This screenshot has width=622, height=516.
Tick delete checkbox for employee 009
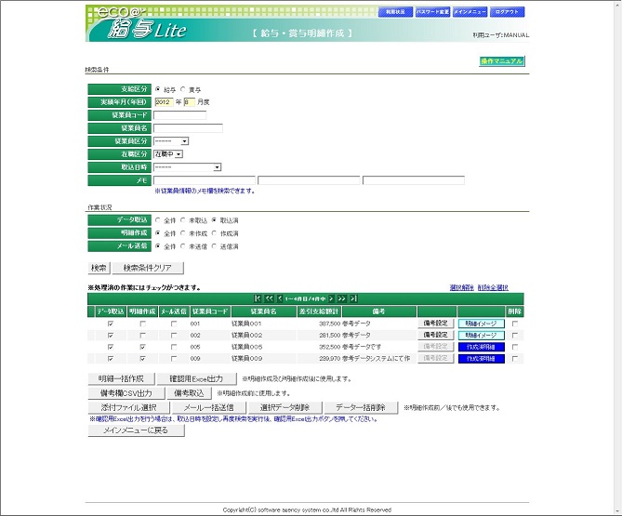coord(515,359)
